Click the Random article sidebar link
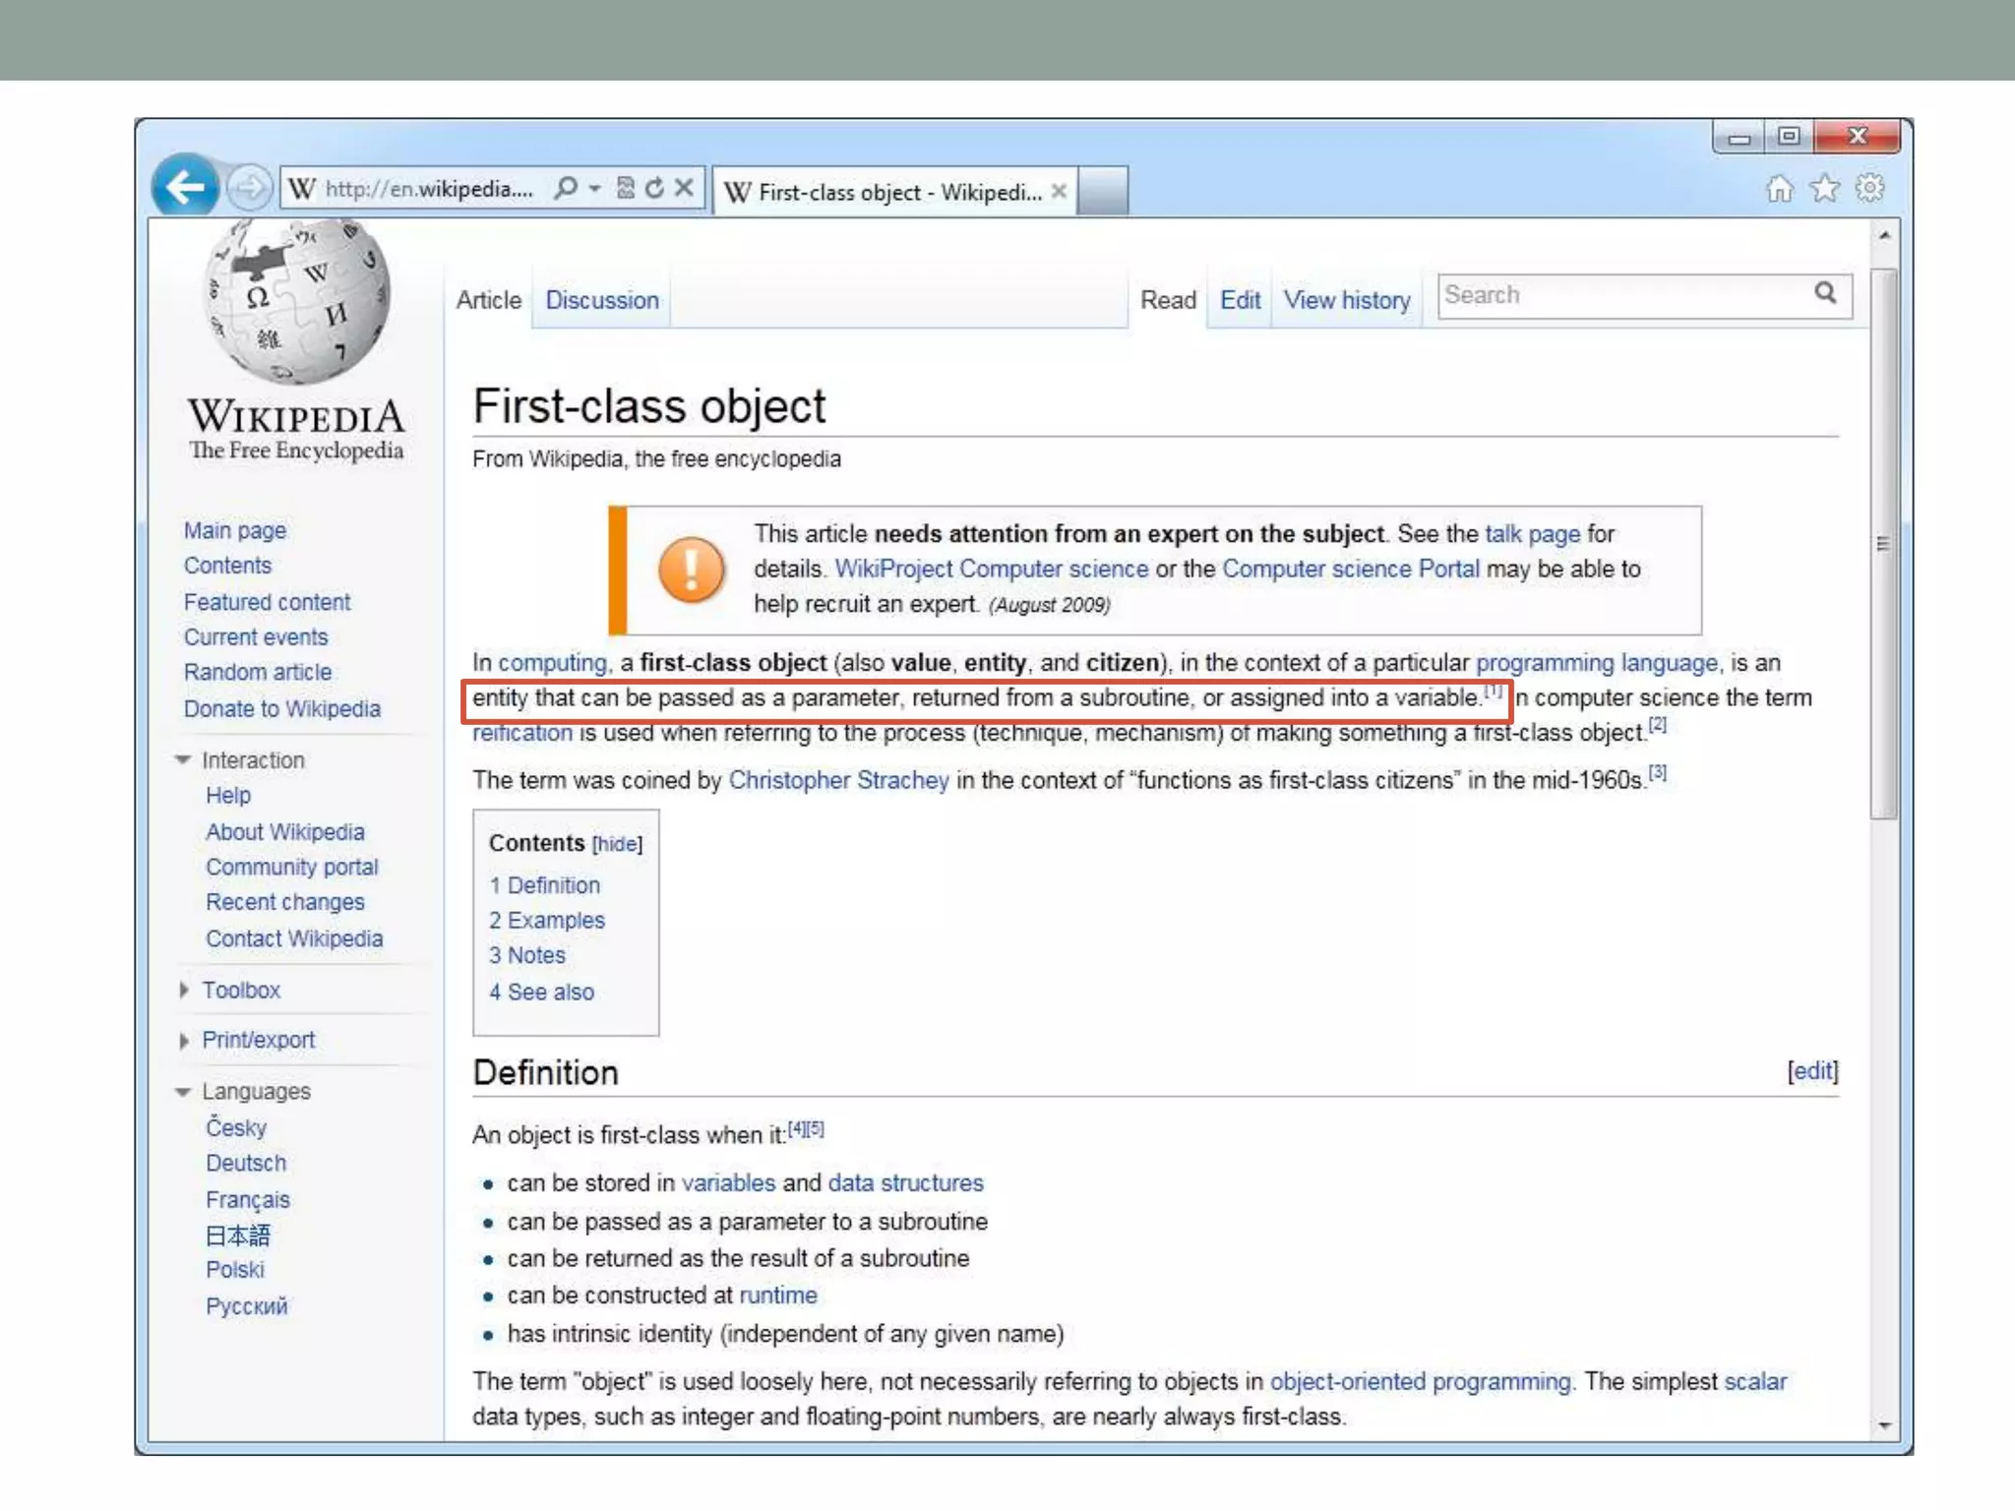2015x1511 pixels. pyautogui.click(x=258, y=673)
